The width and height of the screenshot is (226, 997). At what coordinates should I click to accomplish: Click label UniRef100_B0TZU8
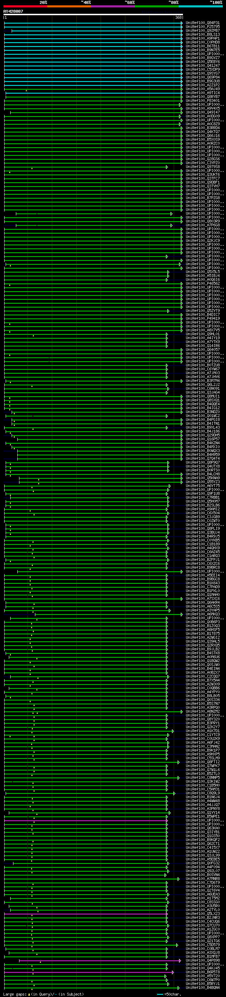(203, 365)
